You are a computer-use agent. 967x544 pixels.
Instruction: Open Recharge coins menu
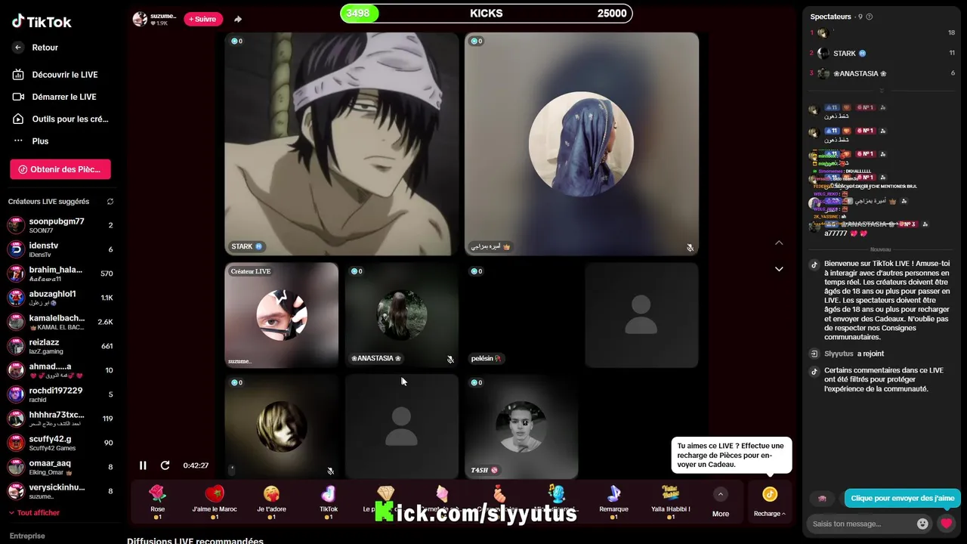pyautogui.click(x=769, y=502)
